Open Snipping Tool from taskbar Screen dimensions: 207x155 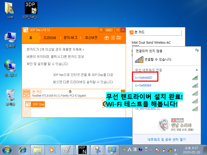(x=97, y=150)
